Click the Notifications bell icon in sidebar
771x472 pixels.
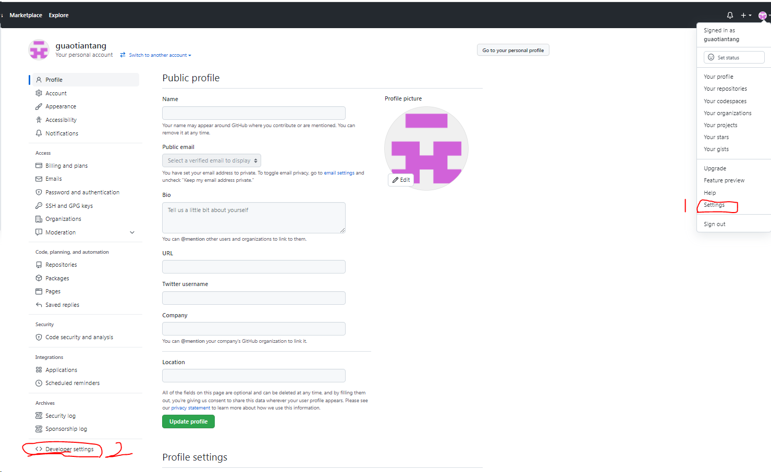pyautogui.click(x=39, y=133)
